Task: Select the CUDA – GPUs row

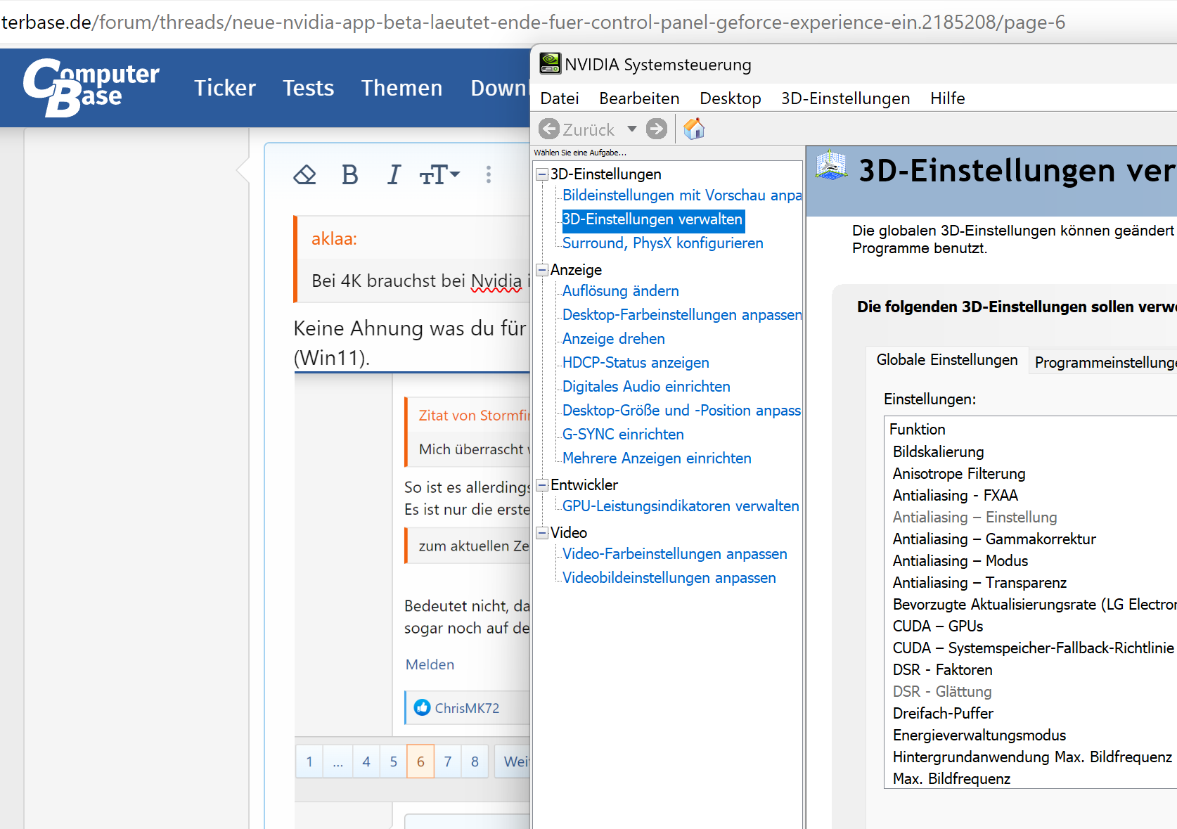Action: click(x=1031, y=626)
